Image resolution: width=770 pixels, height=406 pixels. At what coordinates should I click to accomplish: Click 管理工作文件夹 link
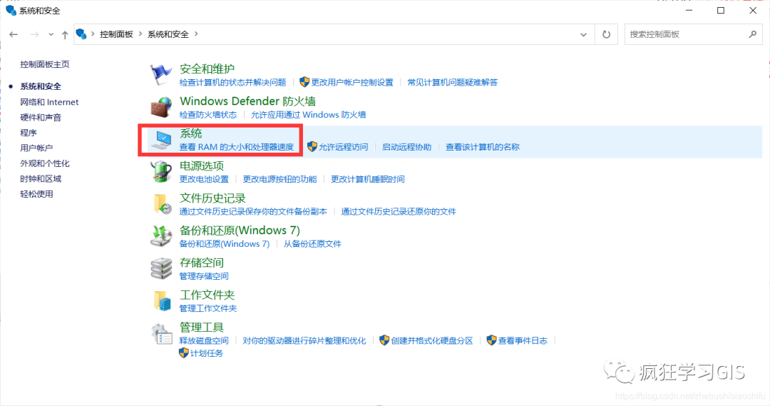207,308
